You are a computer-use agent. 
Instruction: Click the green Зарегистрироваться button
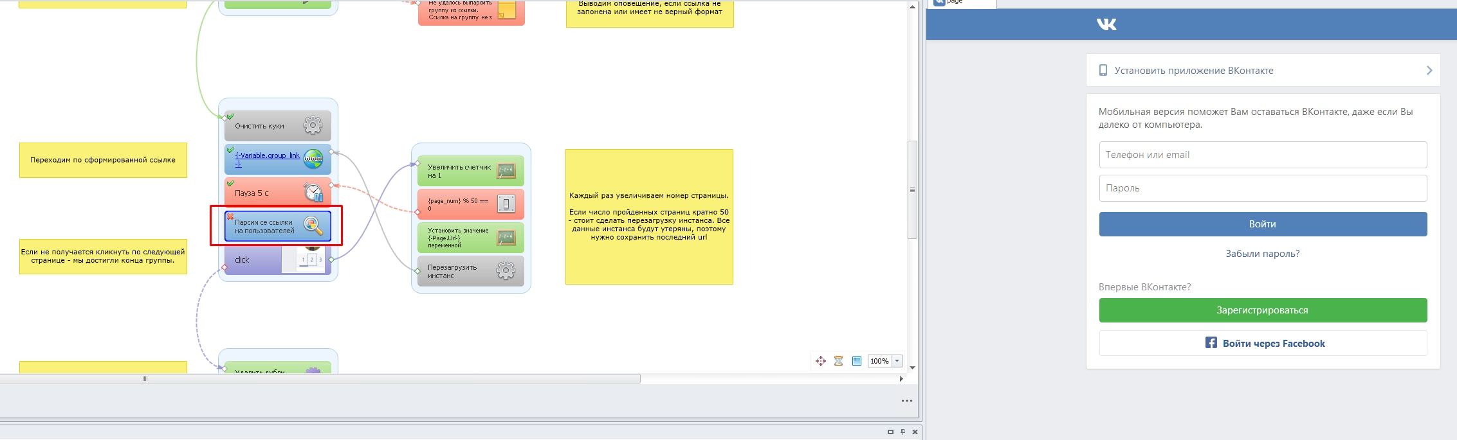click(1263, 310)
